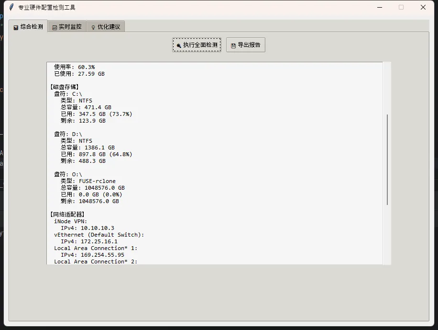Viewport: 438px width, 330px height.
Task: Run the 执行全面检测 full scan
Action: (x=197, y=45)
